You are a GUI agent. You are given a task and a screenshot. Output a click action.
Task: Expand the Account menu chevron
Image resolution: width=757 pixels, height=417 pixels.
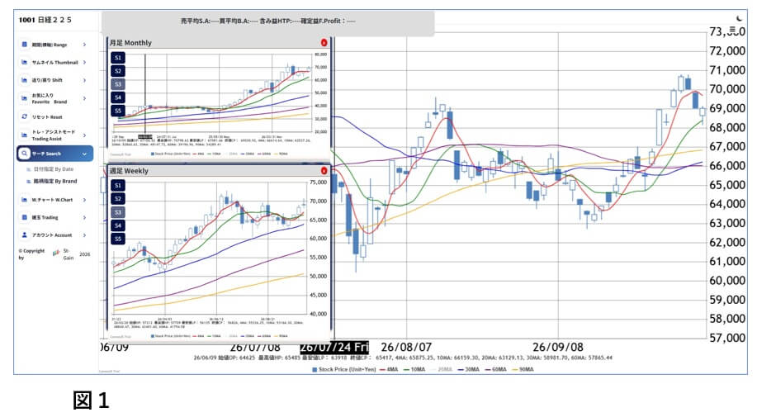coord(84,235)
